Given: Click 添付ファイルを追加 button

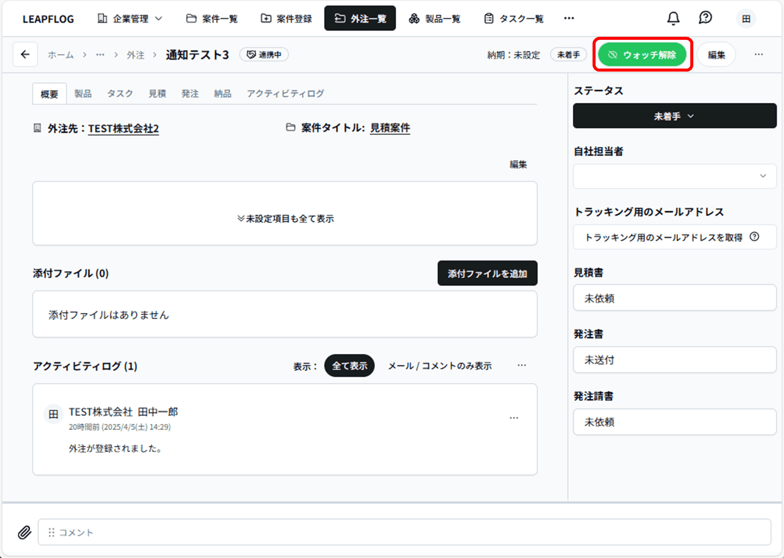Looking at the screenshot, I should [x=487, y=273].
